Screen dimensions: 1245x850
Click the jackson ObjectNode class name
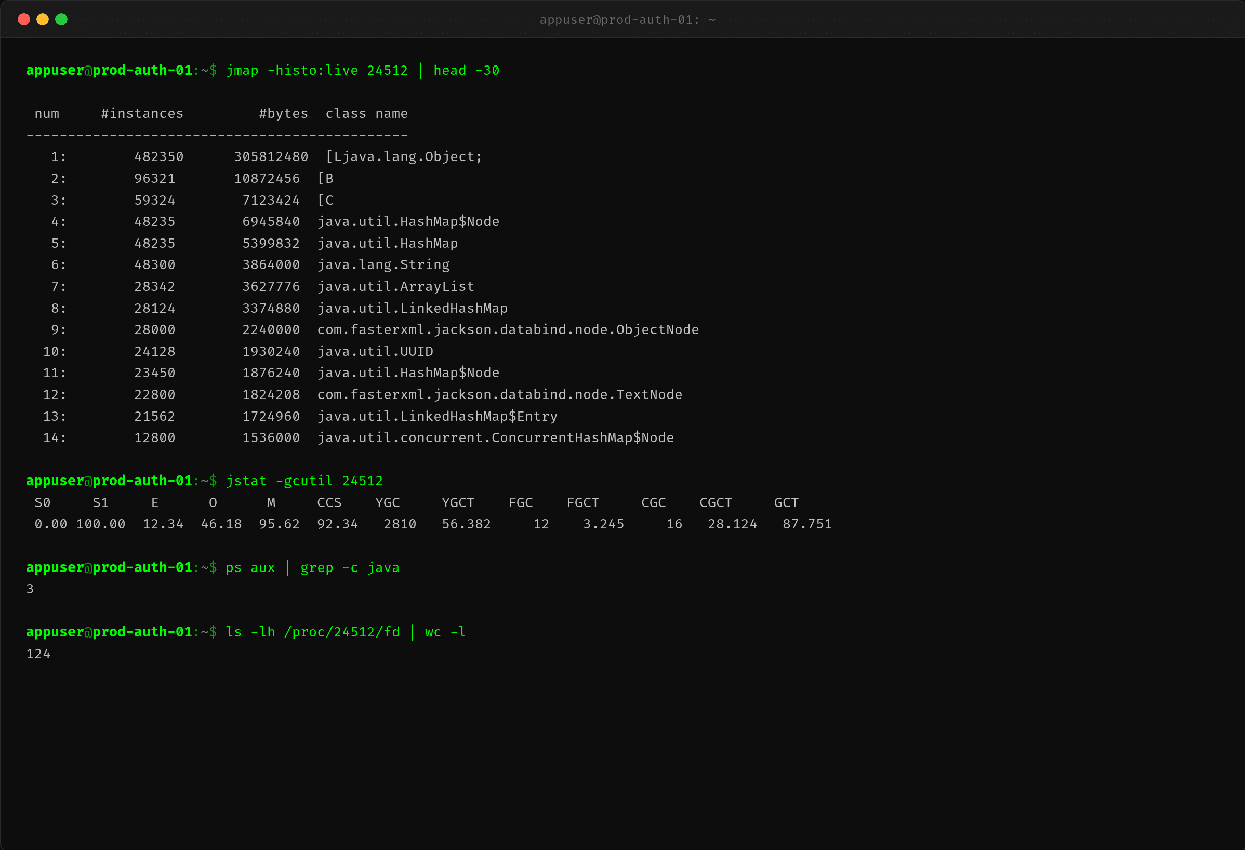[508, 330]
